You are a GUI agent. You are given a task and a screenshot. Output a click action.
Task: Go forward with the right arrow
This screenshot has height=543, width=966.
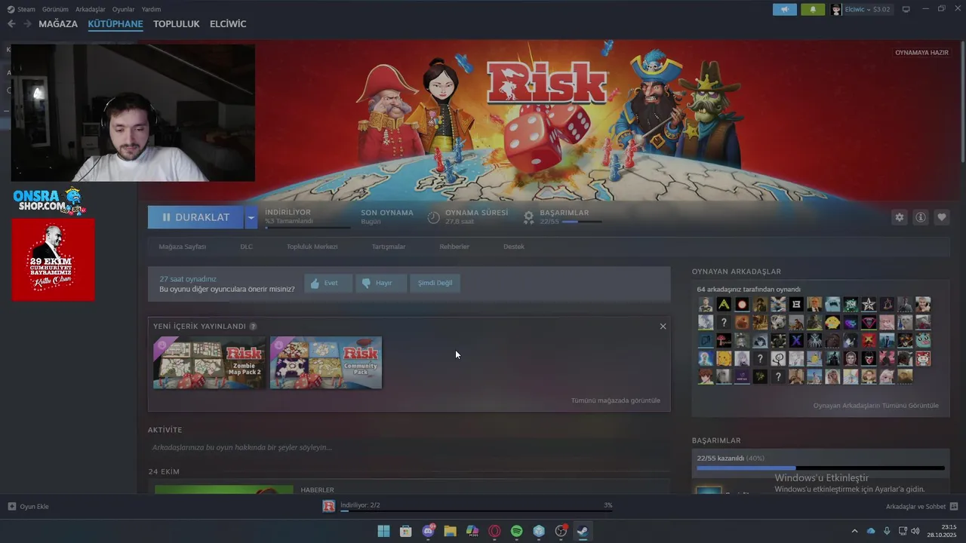[x=27, y=24]
